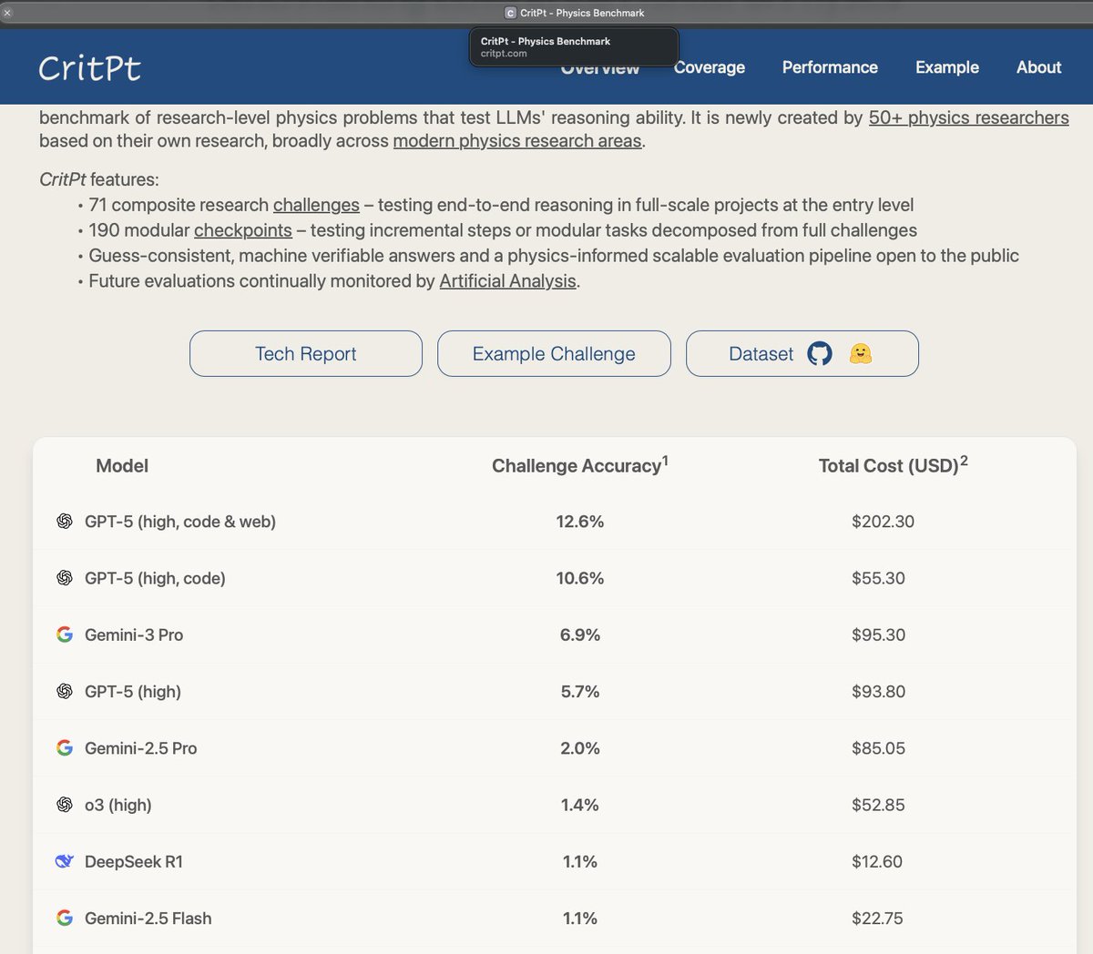Select the 'Gemini-2.5 Pro' model name

tap(141, 748)
